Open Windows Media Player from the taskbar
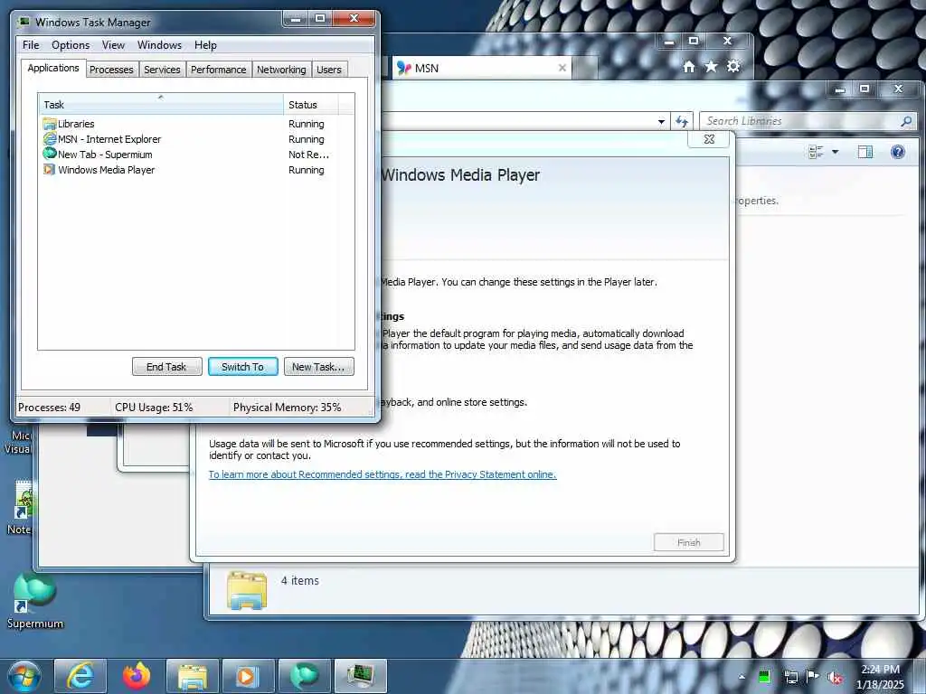The height and width of the screenshot is (694, 926). tap(248, 676)
